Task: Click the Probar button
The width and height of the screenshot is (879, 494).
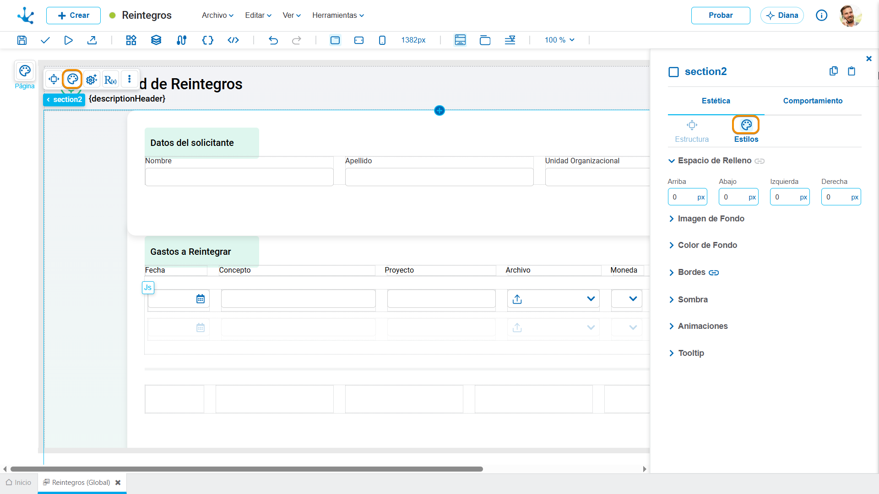Action: 721,15
